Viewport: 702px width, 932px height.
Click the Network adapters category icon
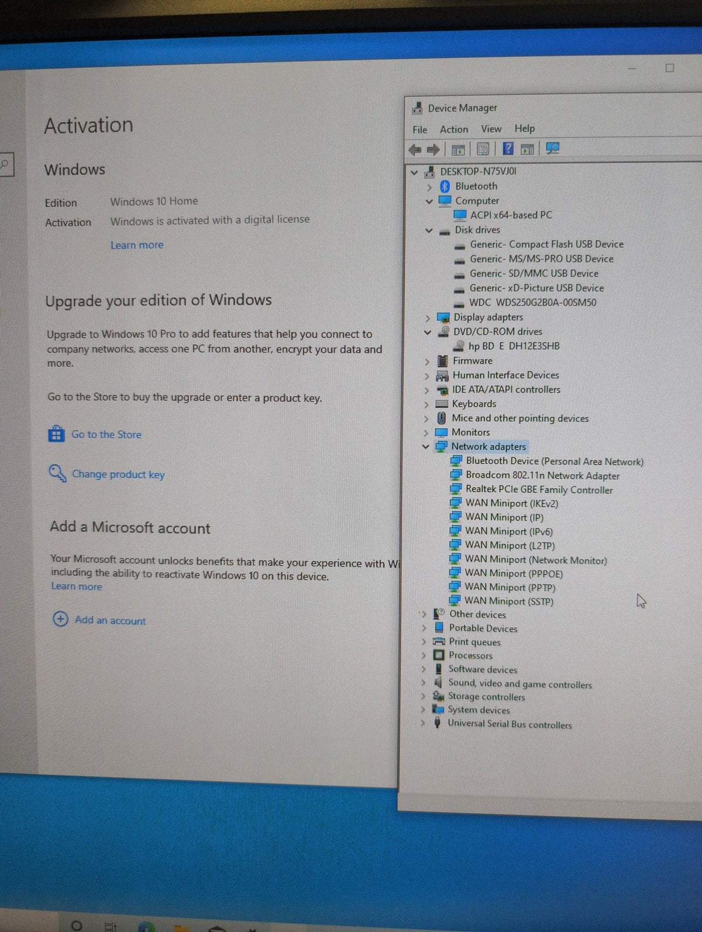[441, 447]
